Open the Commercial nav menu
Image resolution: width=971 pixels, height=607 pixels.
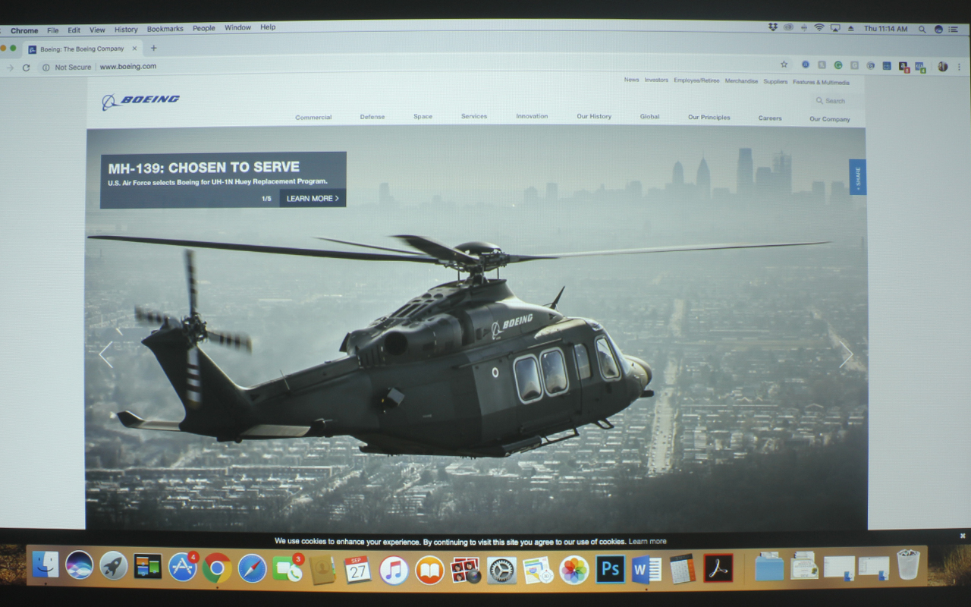pos(313,118)
